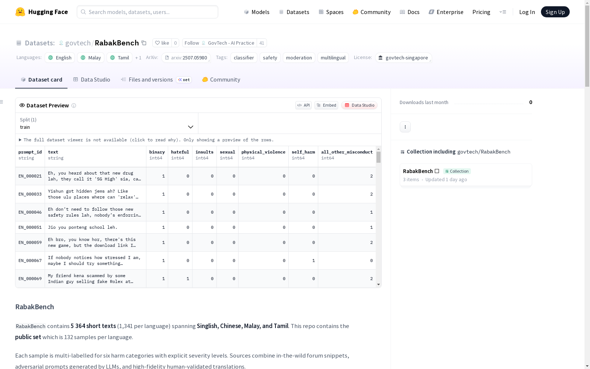The height and width of the screenshot is (369, 590).
Task: Click Log In
Action: (x=527, y=12)
